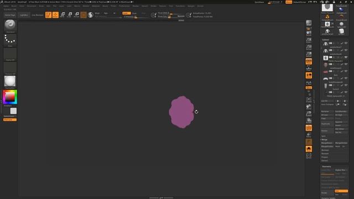
Task: Open the Alpha Off selector
Action: coord(10,54)
